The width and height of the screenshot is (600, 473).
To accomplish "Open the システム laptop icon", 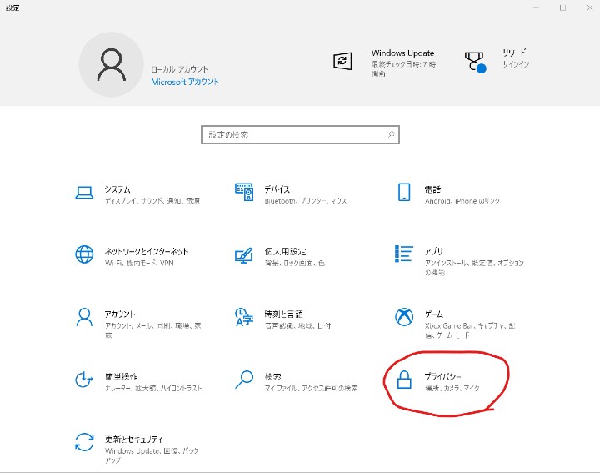I will pyautogui.click(x=84, y=193).
